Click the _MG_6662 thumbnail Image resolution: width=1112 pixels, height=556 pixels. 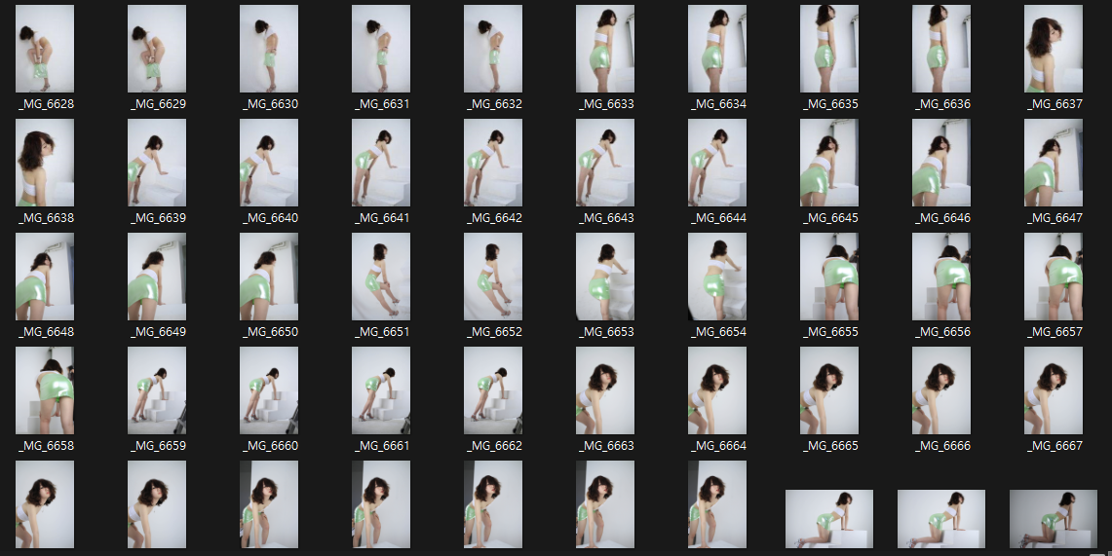(493, 391)
